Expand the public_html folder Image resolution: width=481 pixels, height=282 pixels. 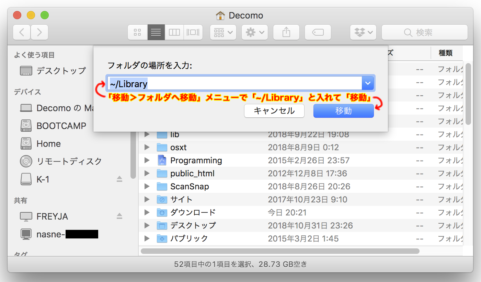[147, 174]
